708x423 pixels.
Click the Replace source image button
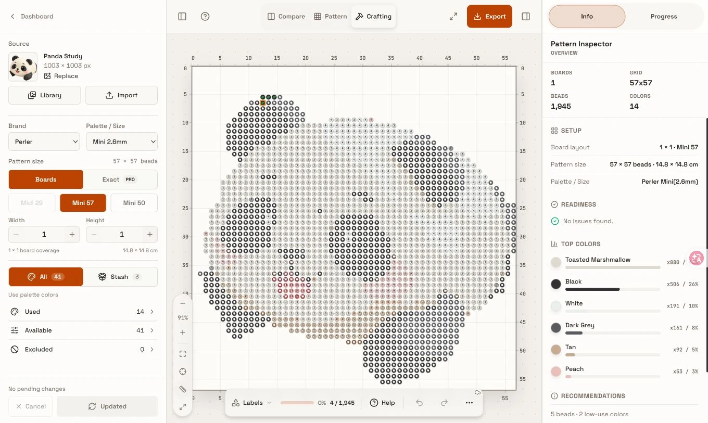tap(61, 76)
